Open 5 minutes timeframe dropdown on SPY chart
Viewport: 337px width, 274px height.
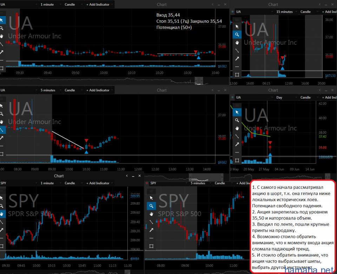(x=201, y=183)
